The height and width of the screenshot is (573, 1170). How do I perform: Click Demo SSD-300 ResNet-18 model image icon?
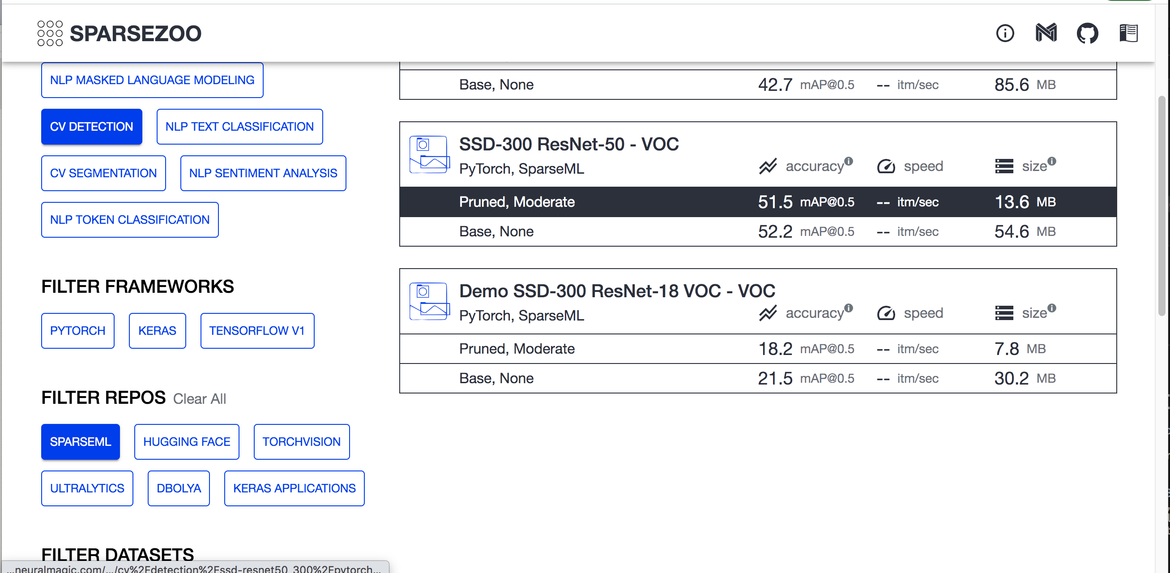429,301
